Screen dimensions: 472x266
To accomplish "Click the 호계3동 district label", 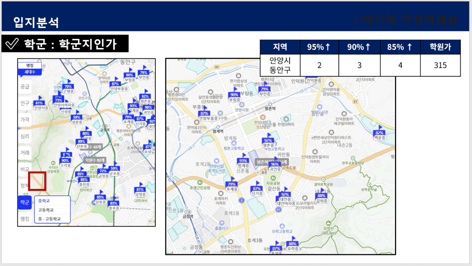I will 255,240.
